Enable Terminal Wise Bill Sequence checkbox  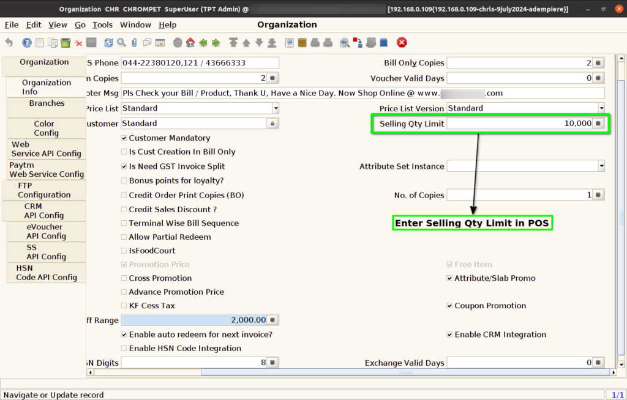tap(124, 223)
